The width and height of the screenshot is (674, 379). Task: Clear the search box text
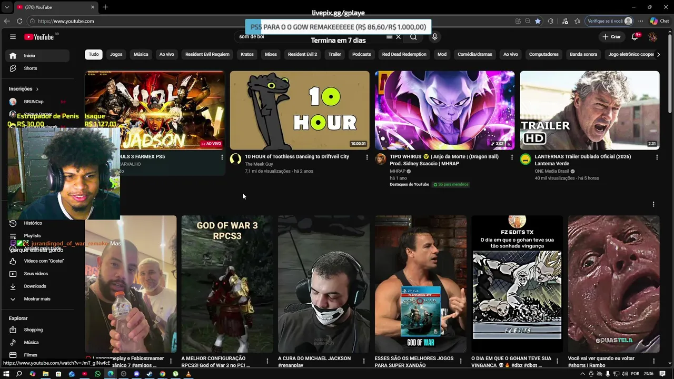(398, 37)
